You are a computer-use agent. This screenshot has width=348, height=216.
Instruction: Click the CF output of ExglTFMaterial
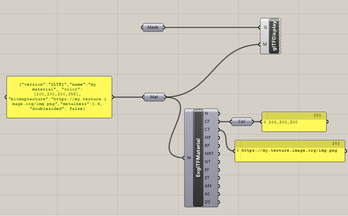[x=207, y=121]
